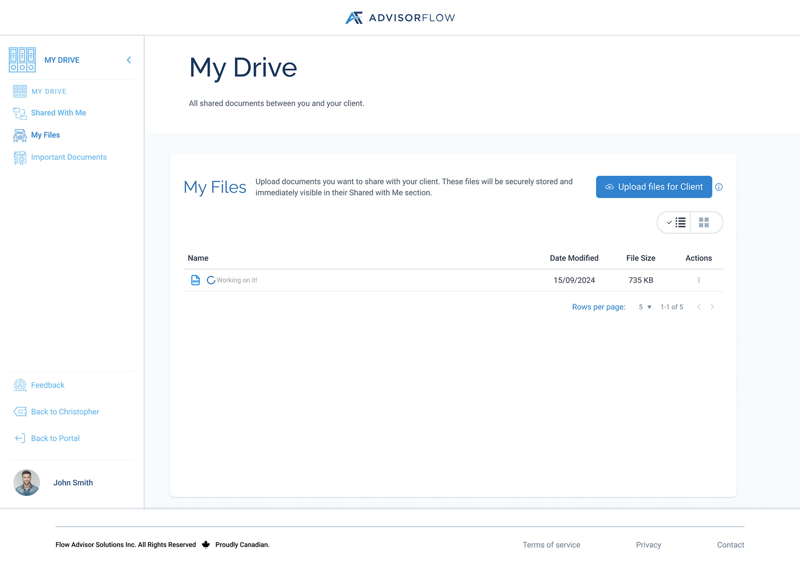
Task: Open Important Documents section
Action: point(69,157)
